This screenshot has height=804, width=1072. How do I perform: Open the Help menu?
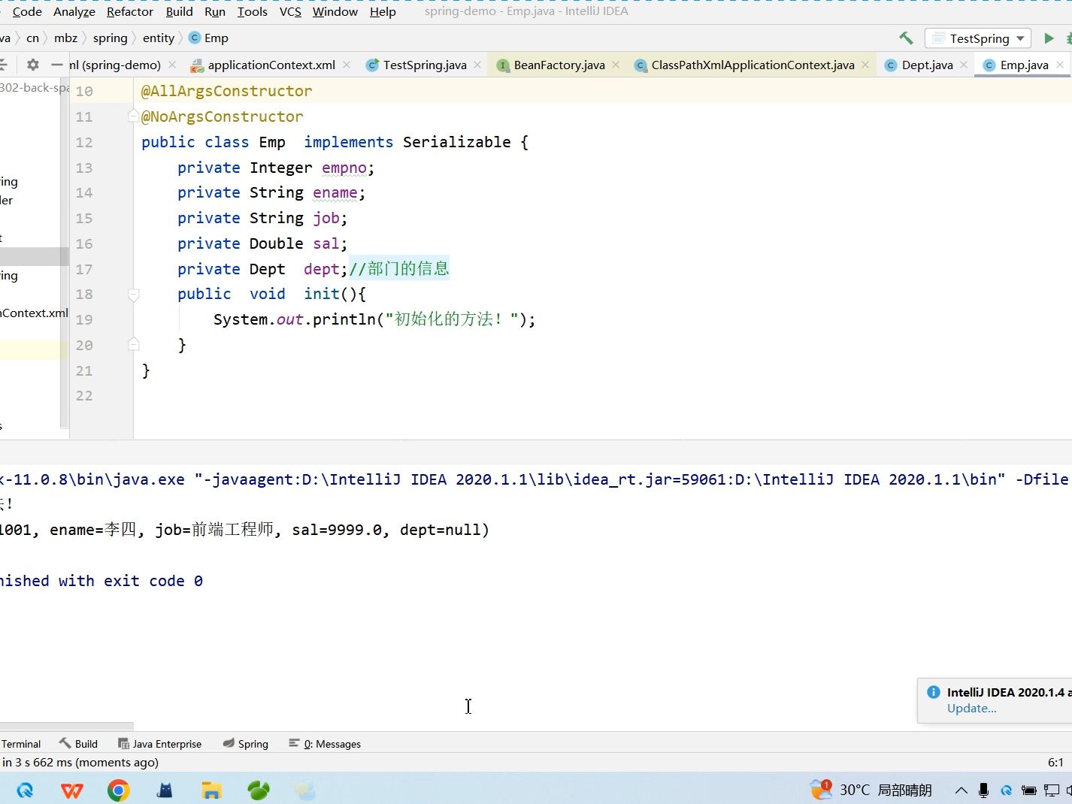(383, 11)
